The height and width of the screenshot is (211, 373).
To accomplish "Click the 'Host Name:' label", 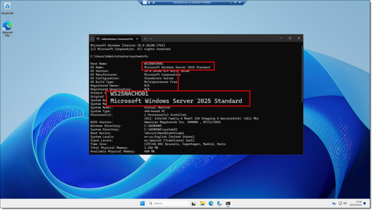I will [x=99, y=64].
